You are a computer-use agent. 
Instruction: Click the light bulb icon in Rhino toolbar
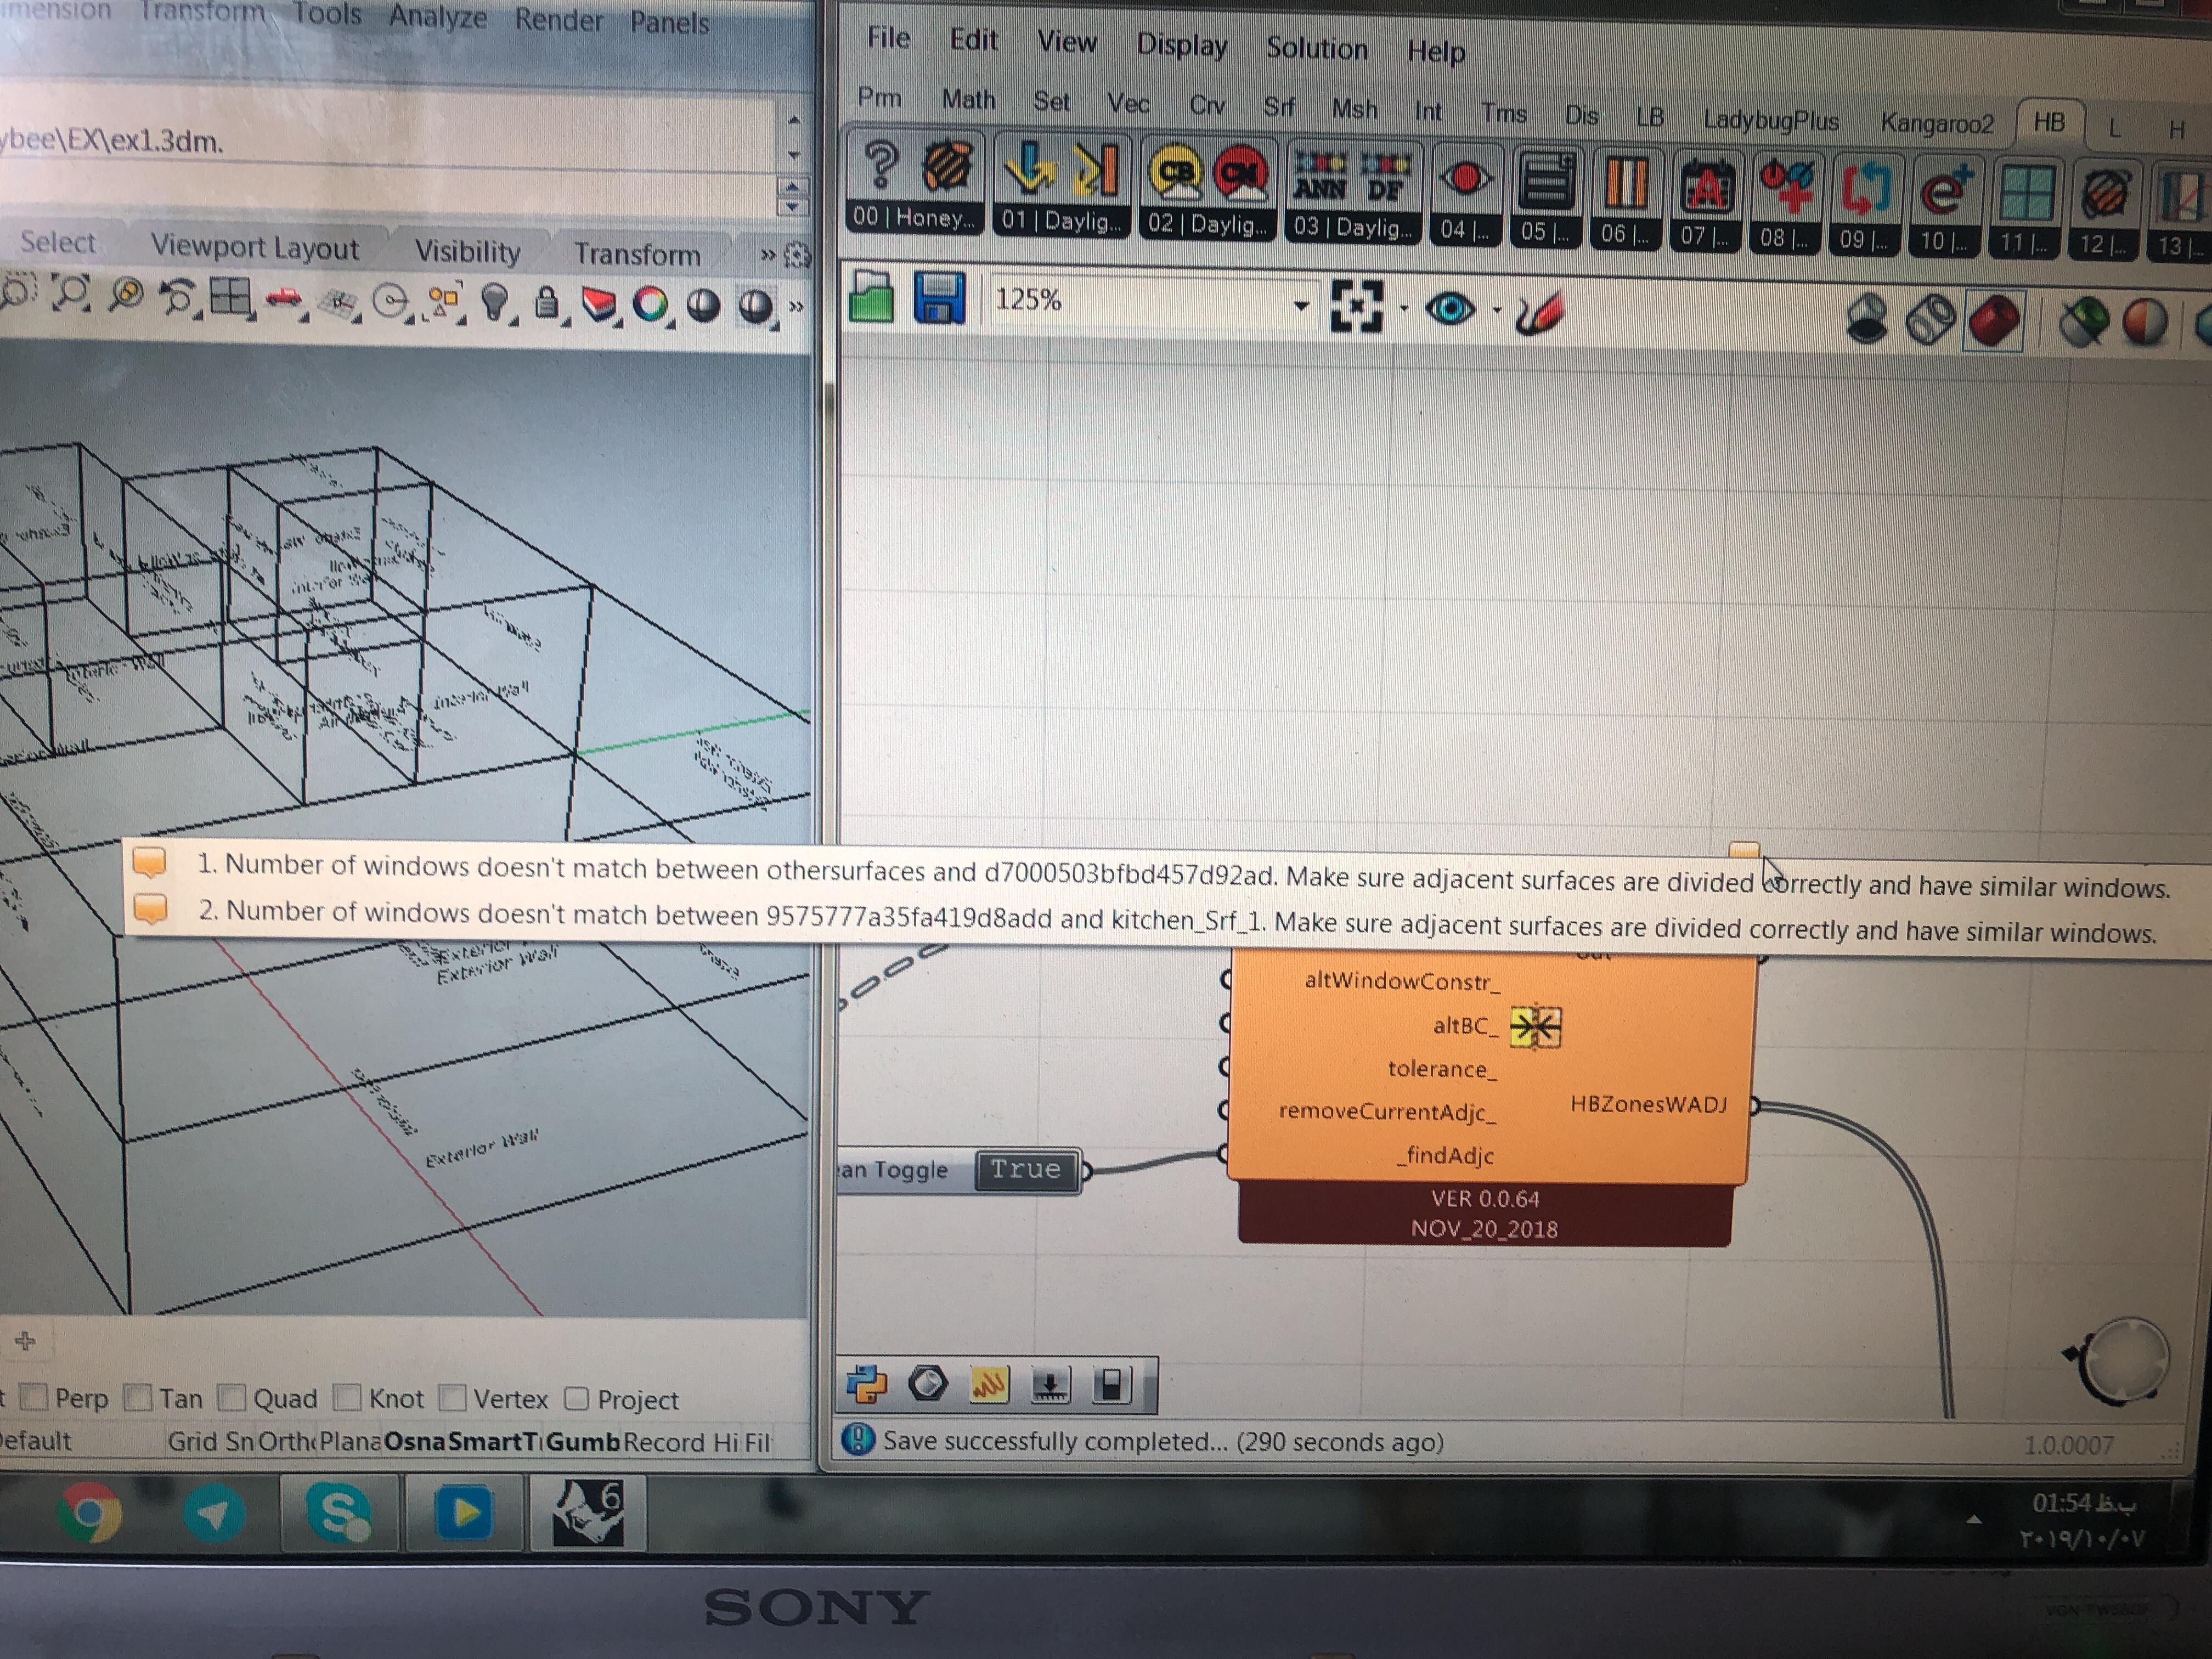495,301
